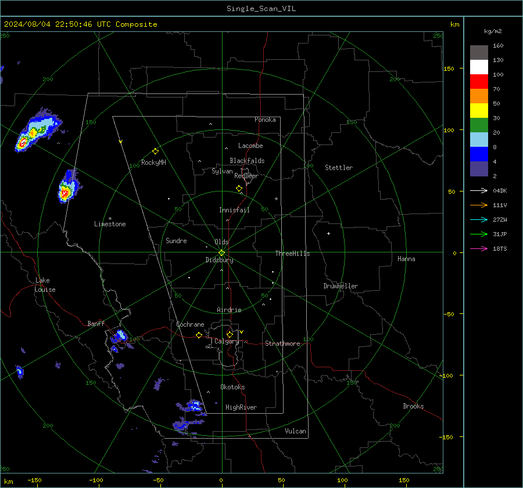Click the asterisk marker above Limestone label
523x488 pixels.
(x=110, y=219)
